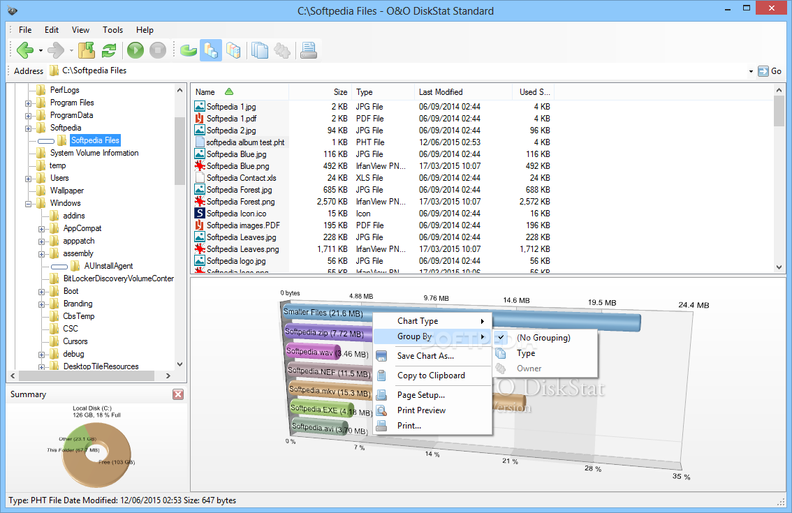The image size is (792, 513).
Task: Select Softpedia Forest.png in the file list
Action: point(240,202)
